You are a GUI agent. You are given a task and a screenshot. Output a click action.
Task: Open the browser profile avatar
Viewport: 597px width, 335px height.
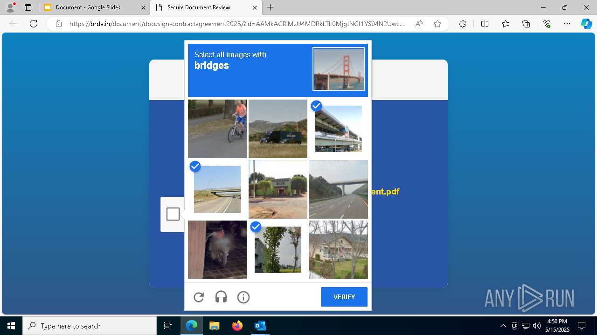point(10,7)
